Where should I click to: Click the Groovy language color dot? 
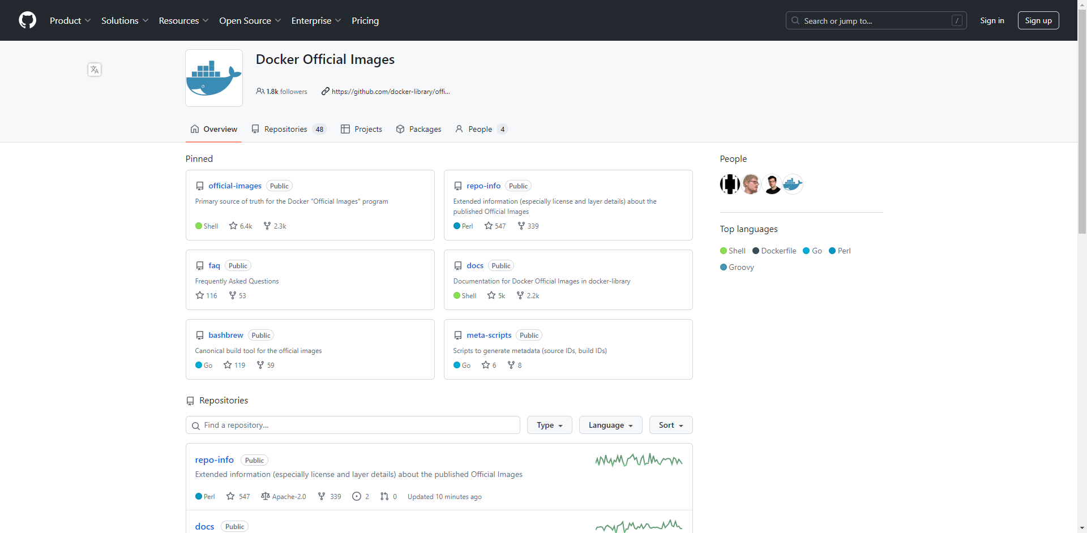point(724,267)
